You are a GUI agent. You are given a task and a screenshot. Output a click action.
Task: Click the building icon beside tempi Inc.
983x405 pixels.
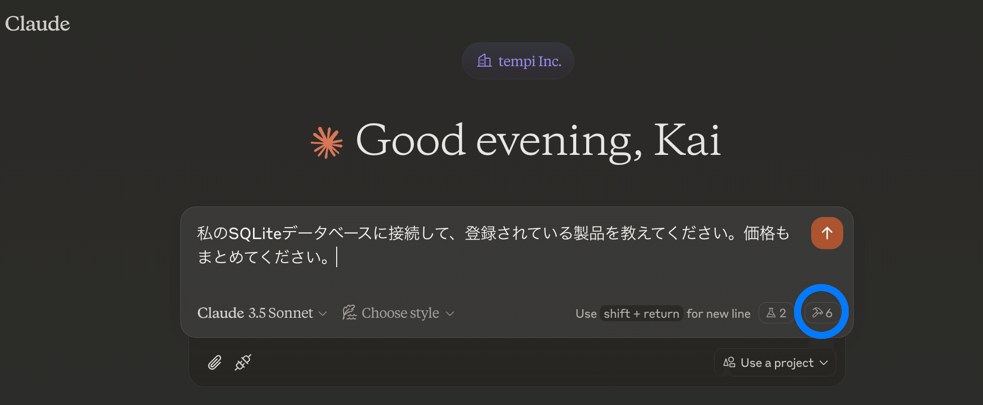click(x=484, y=61)
